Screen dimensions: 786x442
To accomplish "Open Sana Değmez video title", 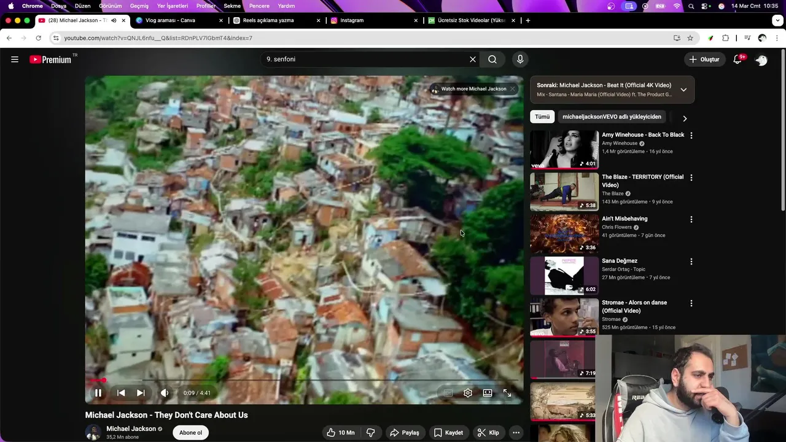I will point(620,261).
